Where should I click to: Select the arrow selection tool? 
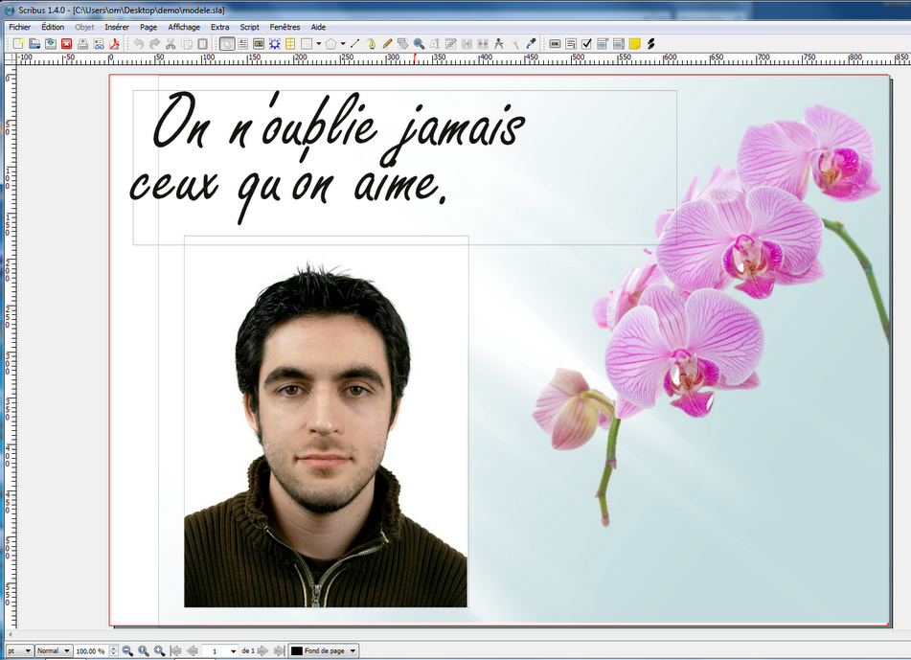tap(227, 43)
